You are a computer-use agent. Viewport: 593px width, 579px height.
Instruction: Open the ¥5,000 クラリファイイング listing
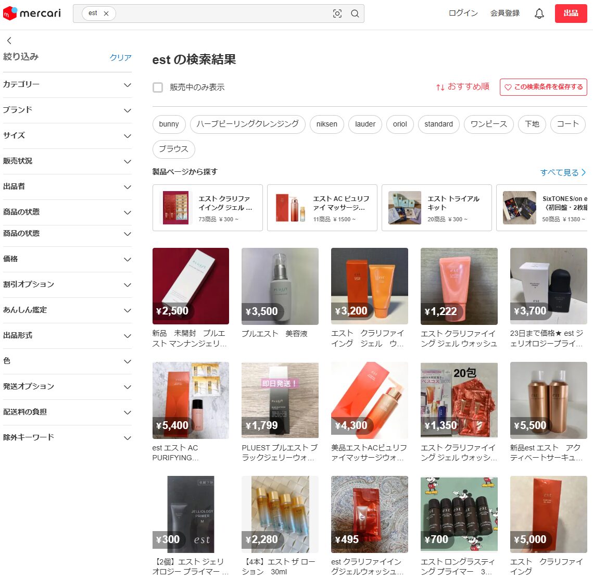548,515
